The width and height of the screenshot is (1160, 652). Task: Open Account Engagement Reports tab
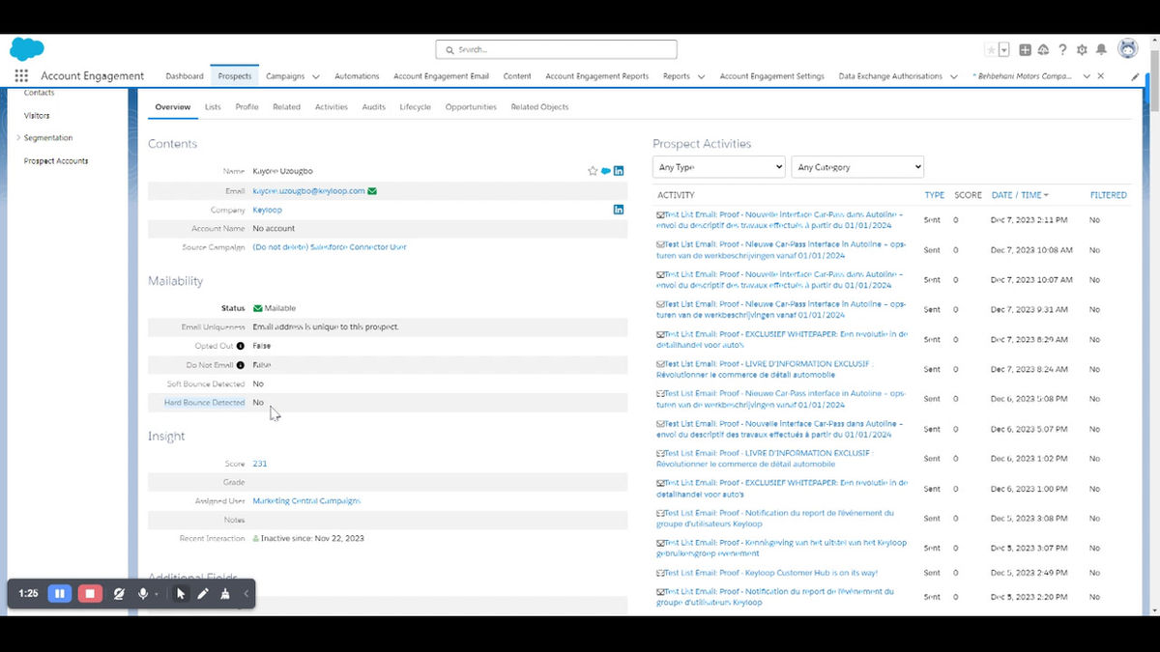[x=596, y=76]
